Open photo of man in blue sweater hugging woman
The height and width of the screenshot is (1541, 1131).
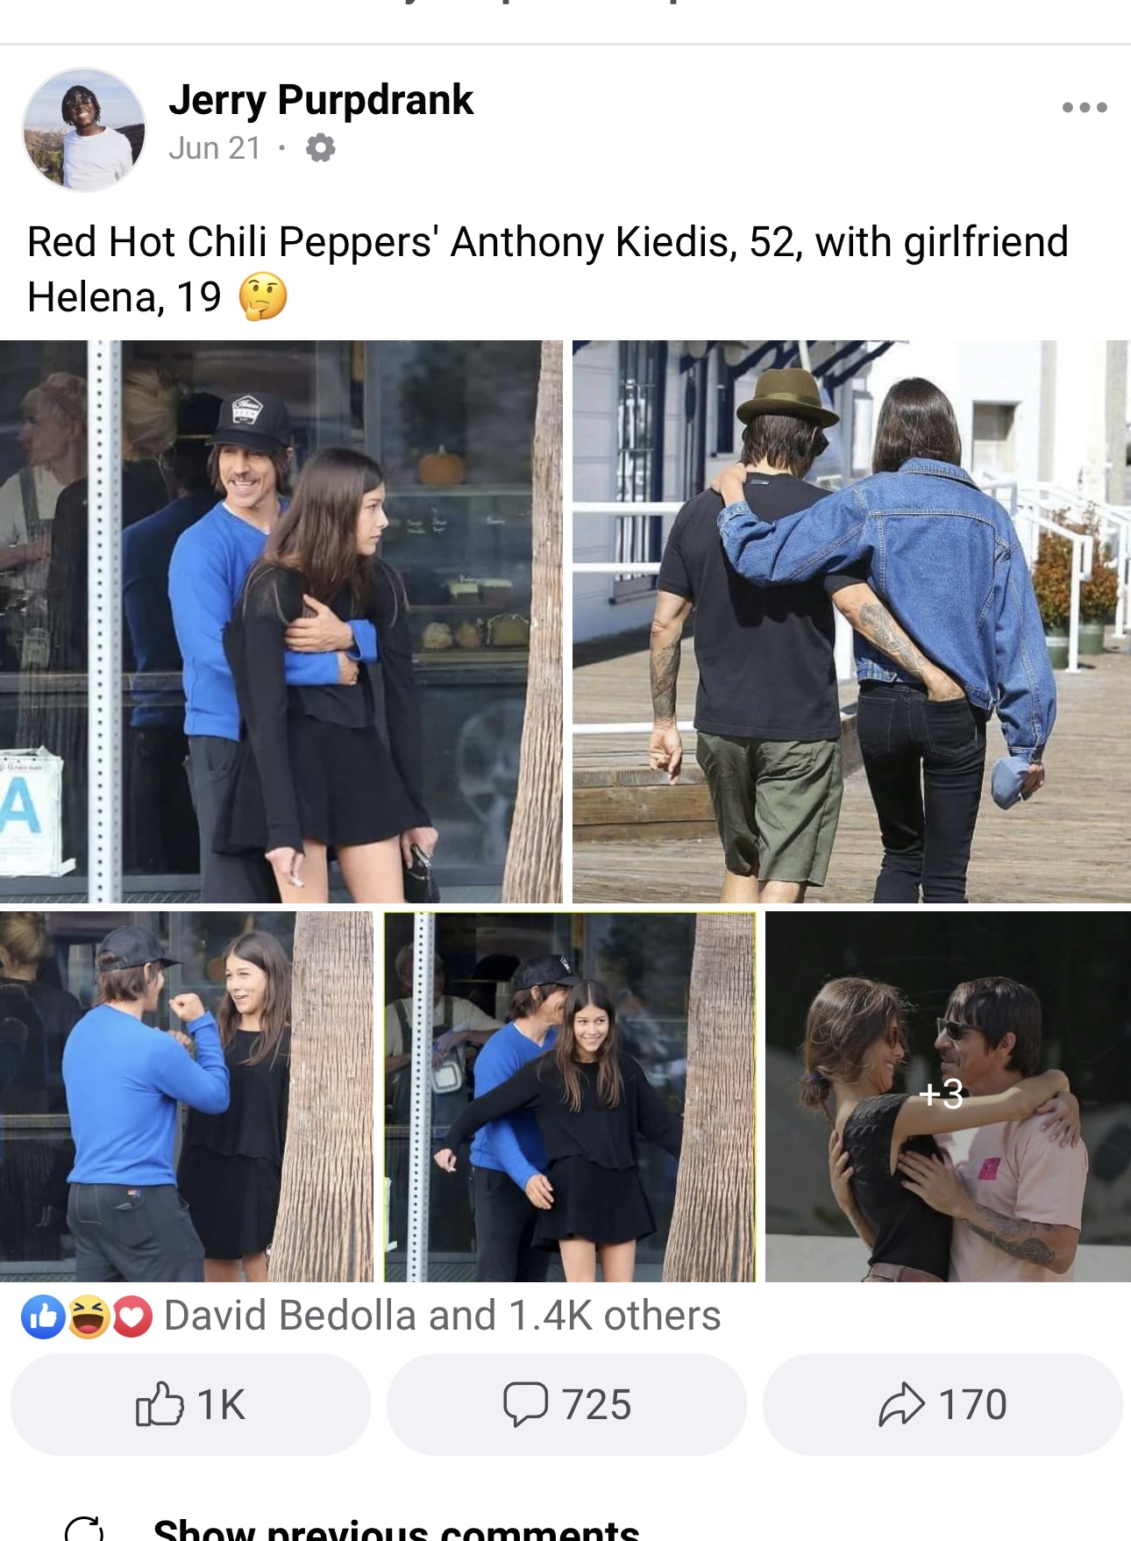click(x=281, y=622)
